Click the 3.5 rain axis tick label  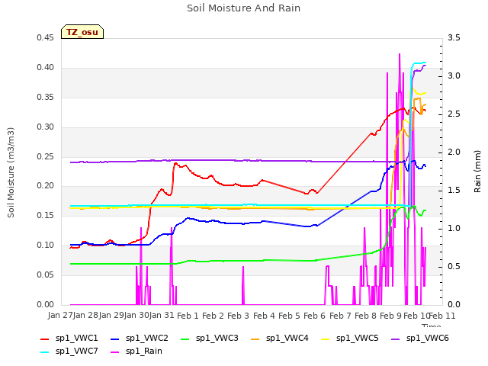454,37
